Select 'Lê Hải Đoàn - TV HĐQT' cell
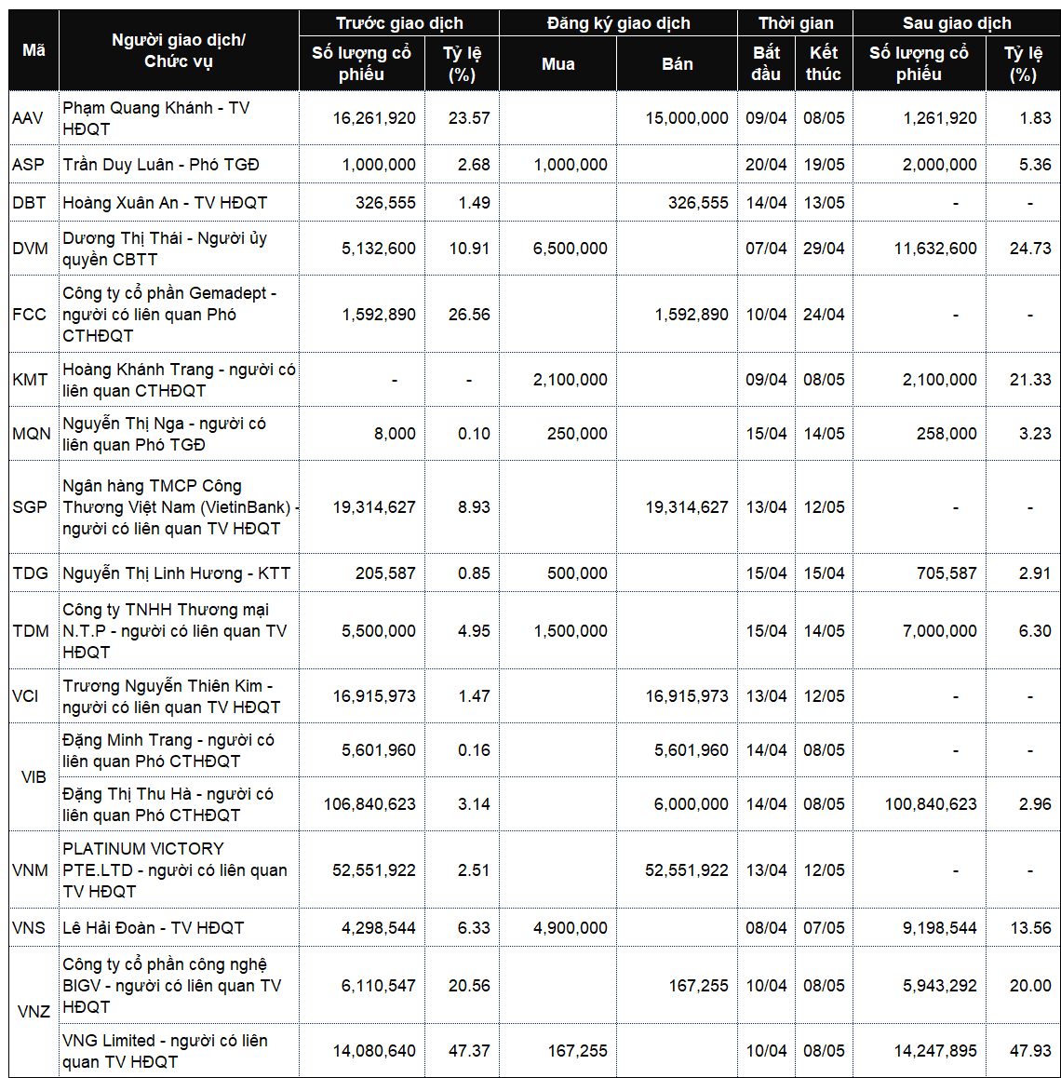Screen dimensions: 1061x1078 click(x=154, y=928)
